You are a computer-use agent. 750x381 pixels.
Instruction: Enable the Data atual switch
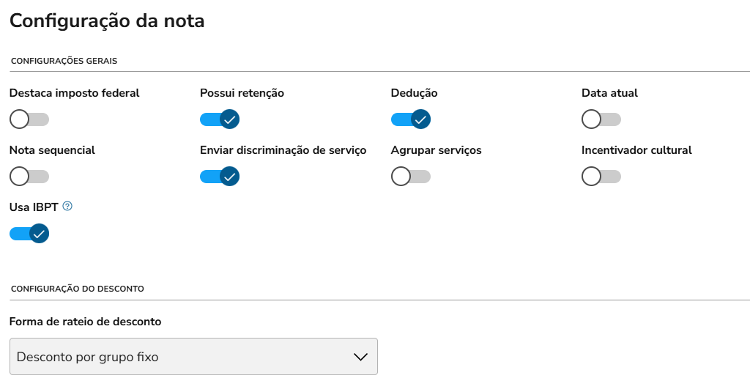point(601,119)
